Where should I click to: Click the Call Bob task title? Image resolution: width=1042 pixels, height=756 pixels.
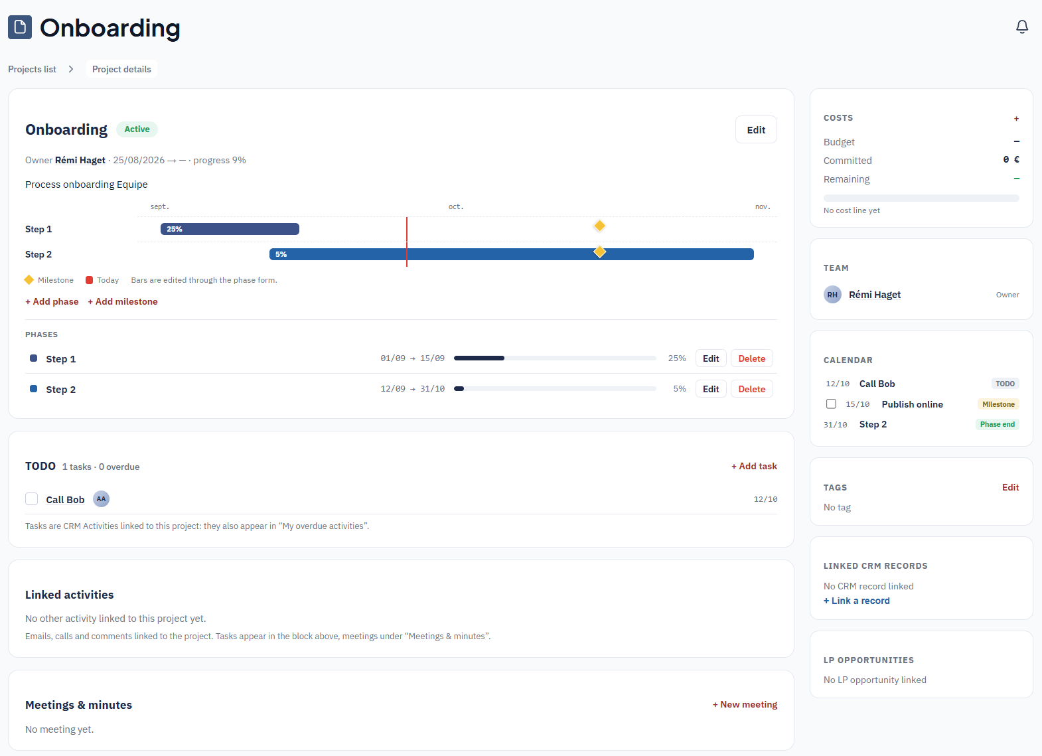[65, 500]
